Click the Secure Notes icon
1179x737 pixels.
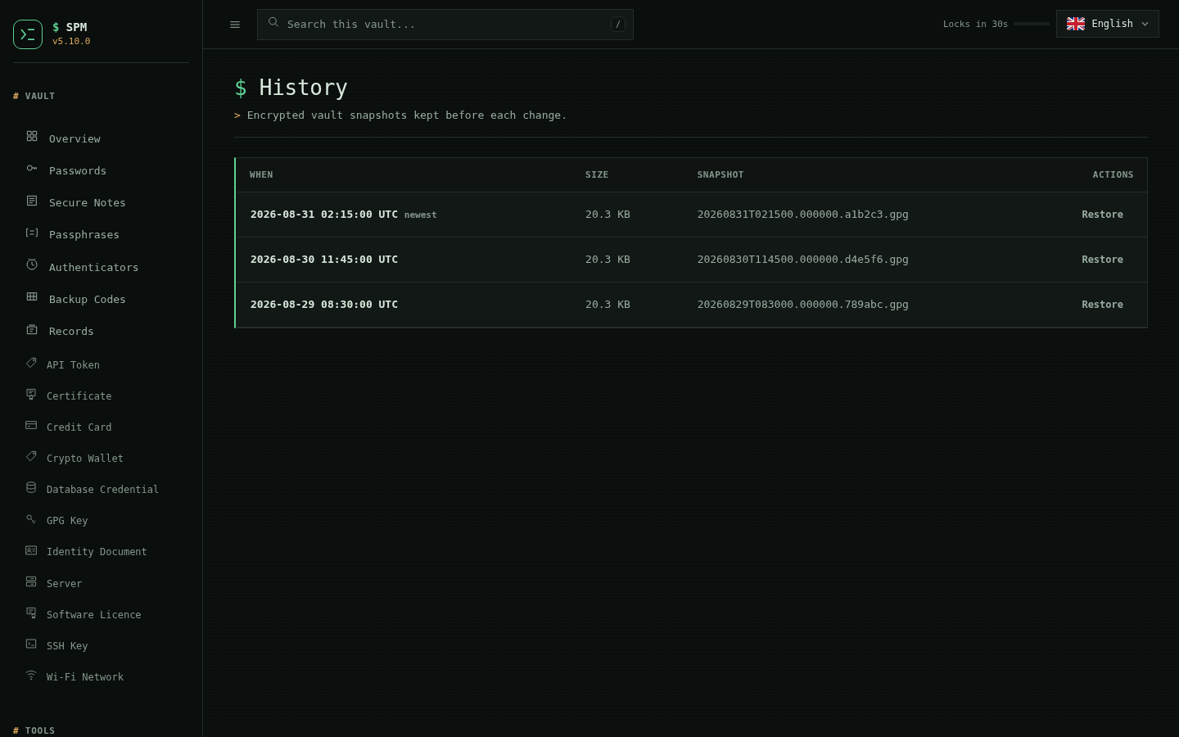pos(32,201)
